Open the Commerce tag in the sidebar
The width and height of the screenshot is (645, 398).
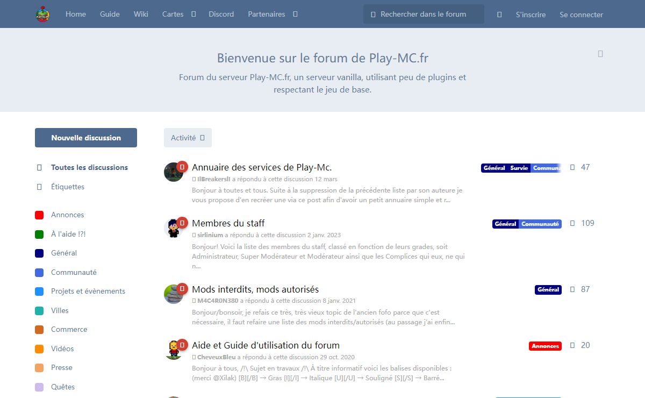tap(69, 329)
